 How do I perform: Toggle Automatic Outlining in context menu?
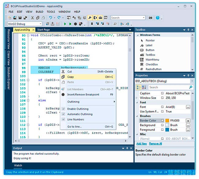click(63, 114)
